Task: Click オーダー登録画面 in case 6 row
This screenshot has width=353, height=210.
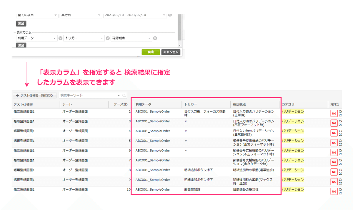Action: point(75,151)
